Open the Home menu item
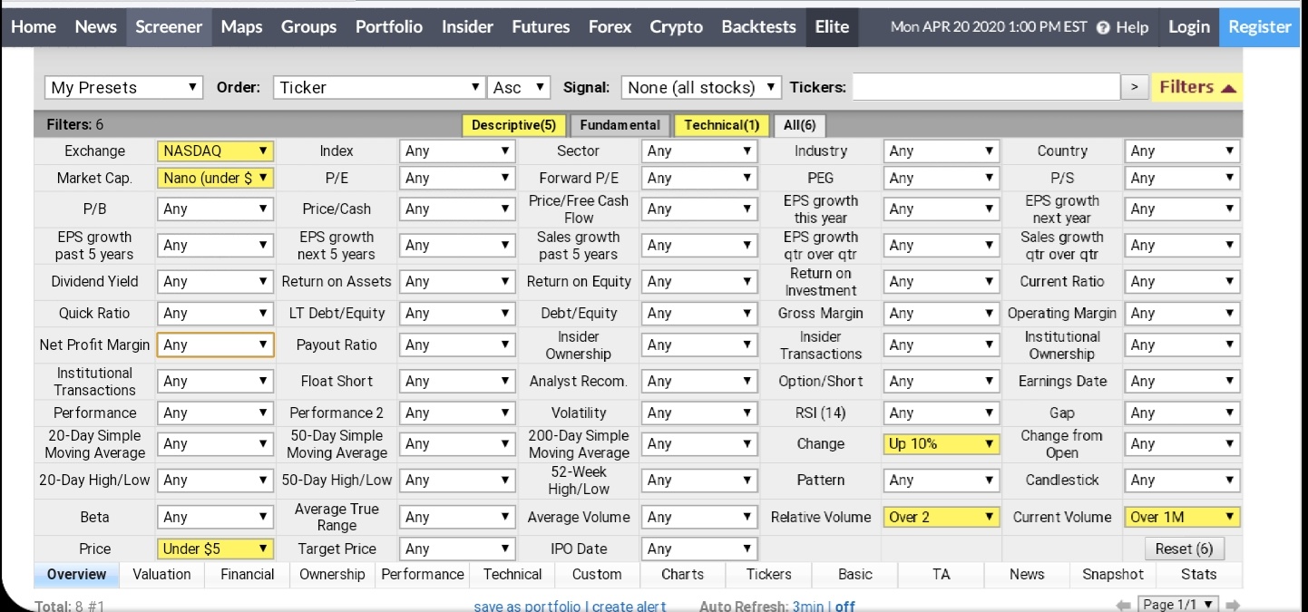1308x612 pixels. tap(34, 27)
